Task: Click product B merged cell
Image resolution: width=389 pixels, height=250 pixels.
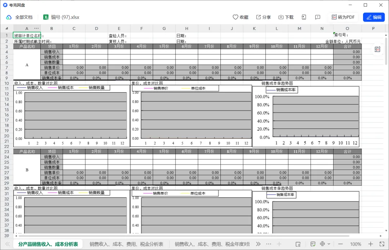Action: point(27,170)
